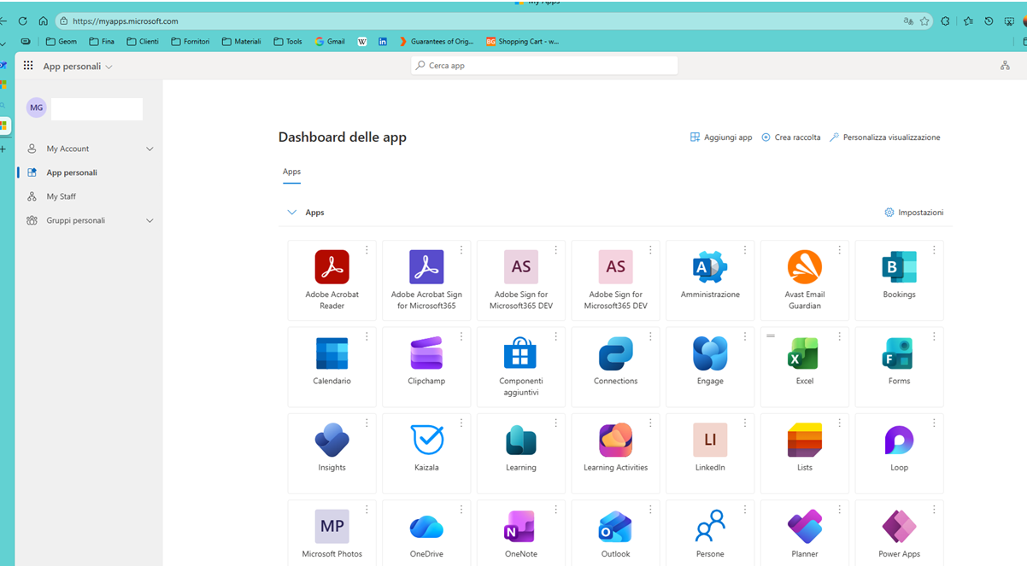Open the Wikipedia bookmark icon
The width and height of the screenshot is (1027, 566).
pyautogui.click(x=361, y=41)
